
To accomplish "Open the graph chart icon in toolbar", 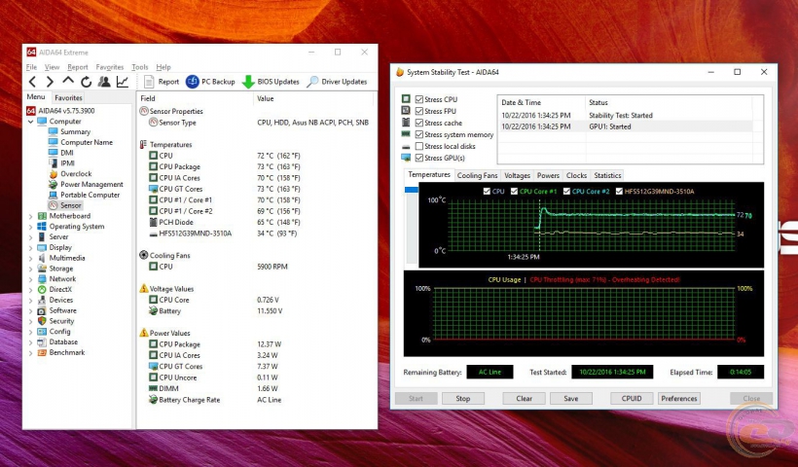I will pos(123,82).
